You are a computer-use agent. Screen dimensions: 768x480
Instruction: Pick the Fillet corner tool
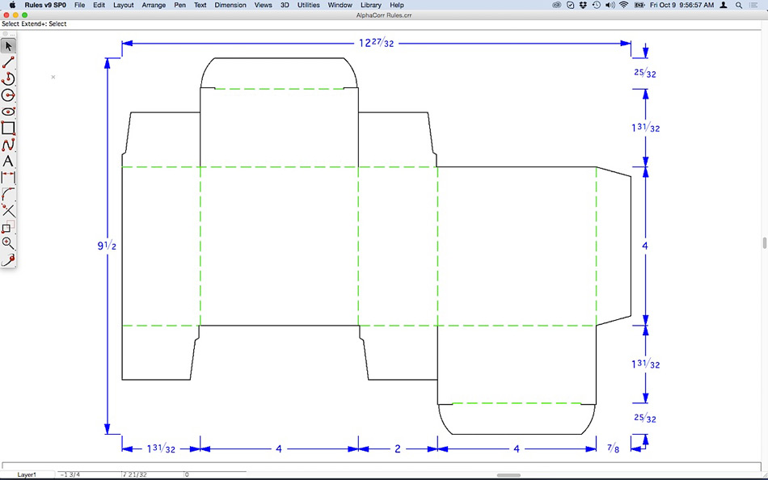coord(8,194)
